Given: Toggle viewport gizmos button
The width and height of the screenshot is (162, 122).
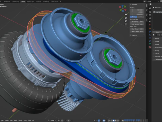Looking at the screenshot, I should pyautogui.click(x=99, y=120).
